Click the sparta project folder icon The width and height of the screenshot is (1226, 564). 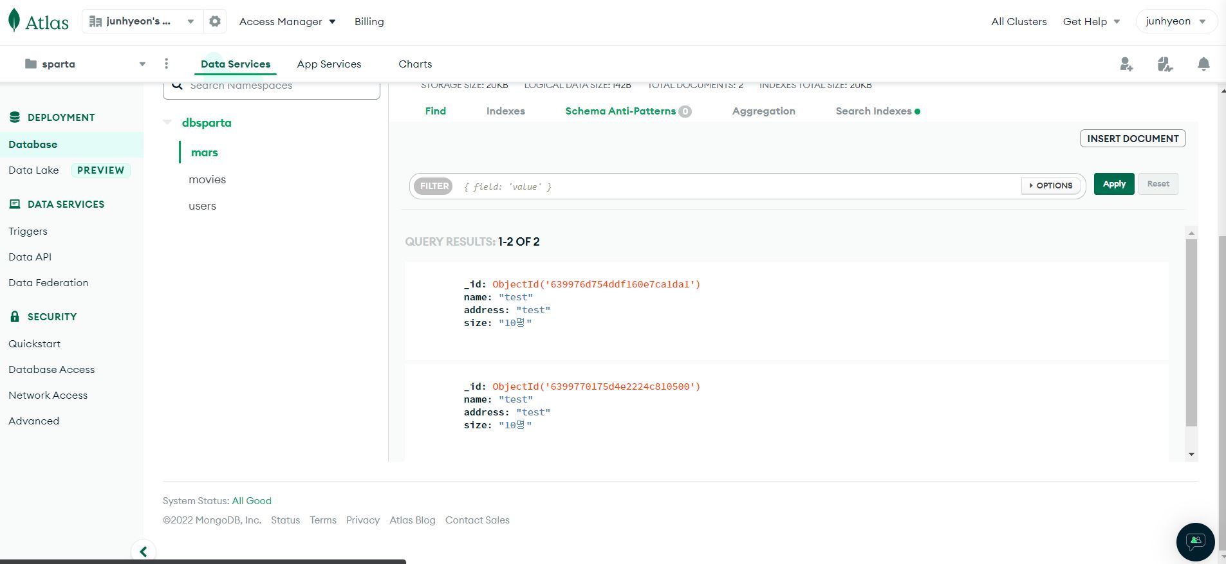click(30, 64)
